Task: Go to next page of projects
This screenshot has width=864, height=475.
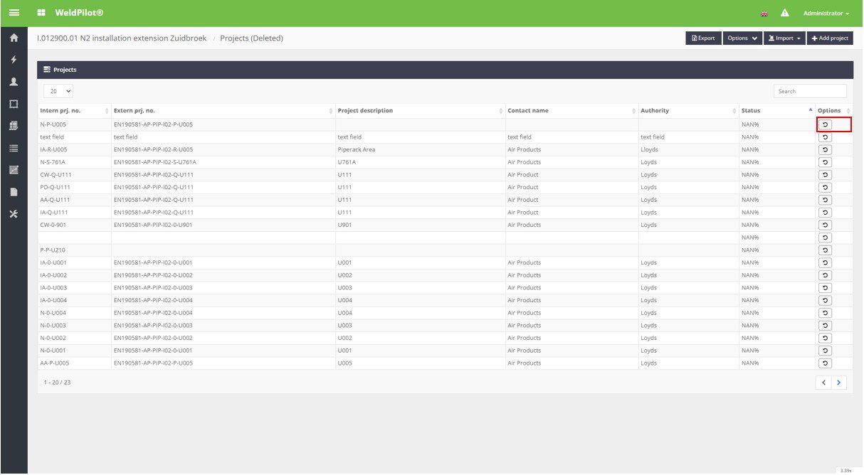Action: coord(839,383)
